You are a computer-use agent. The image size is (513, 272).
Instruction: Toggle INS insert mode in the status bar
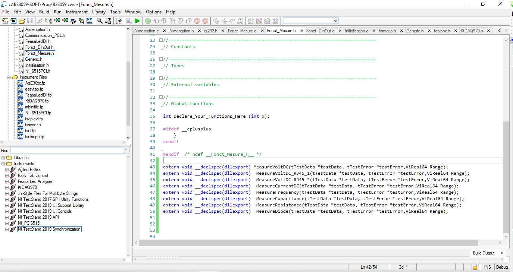pos(488,267)
